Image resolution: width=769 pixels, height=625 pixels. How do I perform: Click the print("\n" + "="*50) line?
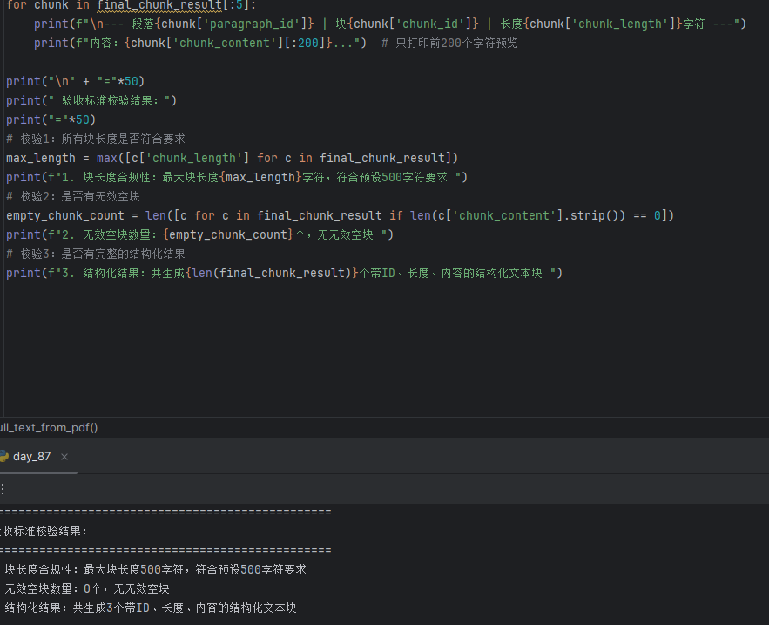pos(75,81)
